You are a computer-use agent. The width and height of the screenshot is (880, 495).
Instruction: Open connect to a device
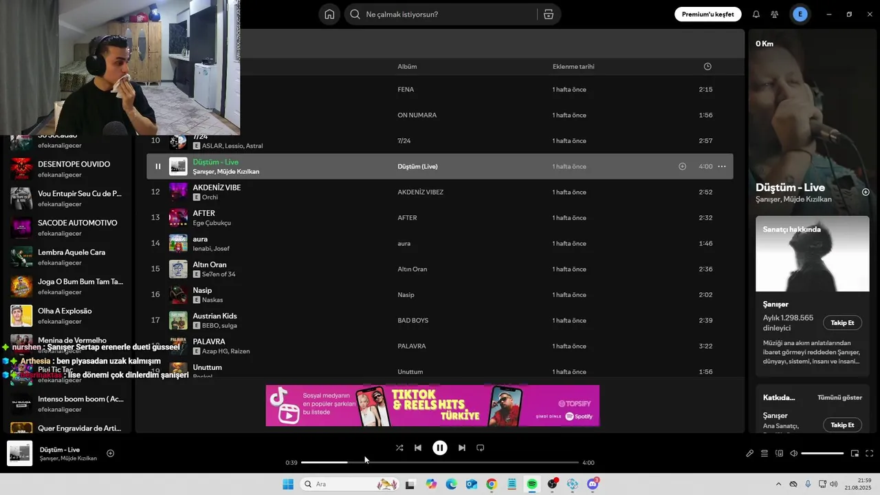(779, 453)
